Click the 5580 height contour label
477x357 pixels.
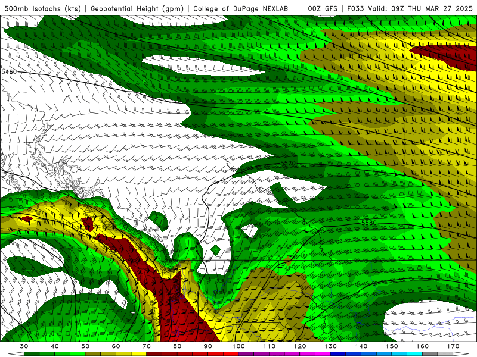point(369,223)
